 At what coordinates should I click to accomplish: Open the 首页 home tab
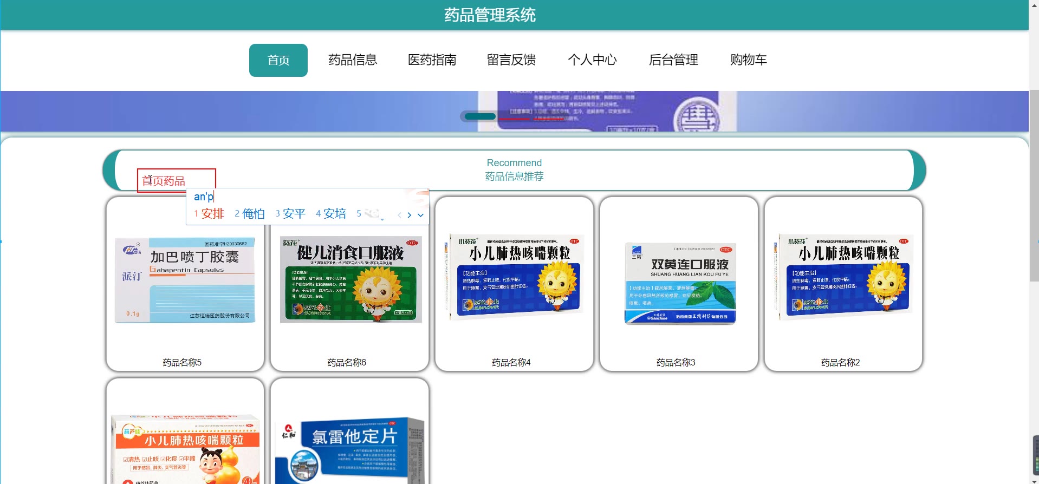pos(278,60)
